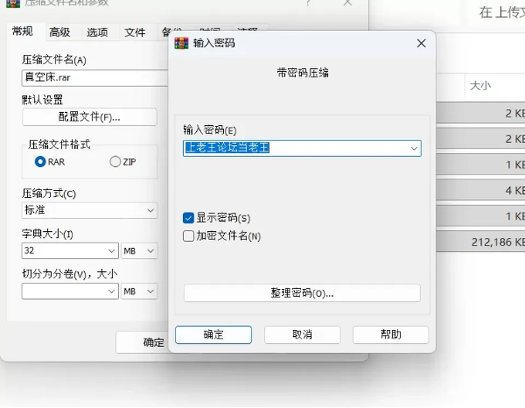The width and height of the screenshot is (525, 408).
Task: Click the 整理密码(O)... button
Action: point(302,293)
